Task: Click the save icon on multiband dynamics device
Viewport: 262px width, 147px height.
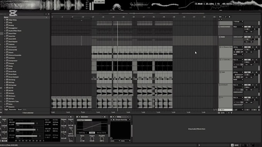Action: pyautogui.click(x=71, y=117)
